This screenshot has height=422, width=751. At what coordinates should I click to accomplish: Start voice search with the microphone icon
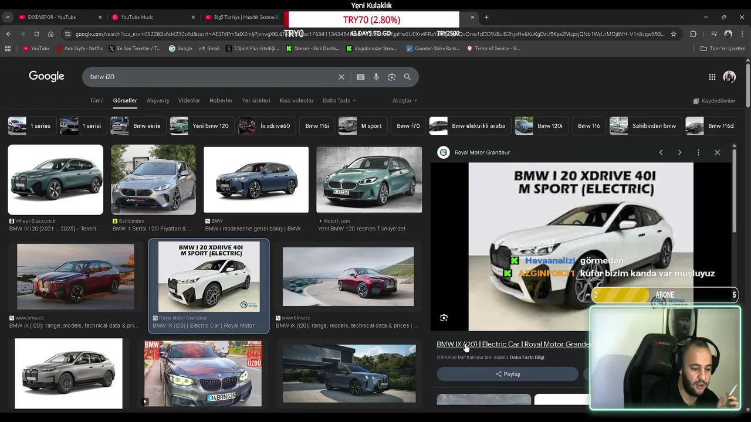(376, 77)
